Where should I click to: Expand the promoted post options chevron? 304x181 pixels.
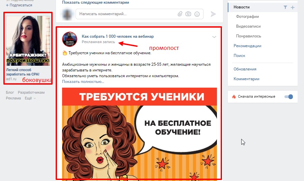pyautogui.click(x=214, y=37)
